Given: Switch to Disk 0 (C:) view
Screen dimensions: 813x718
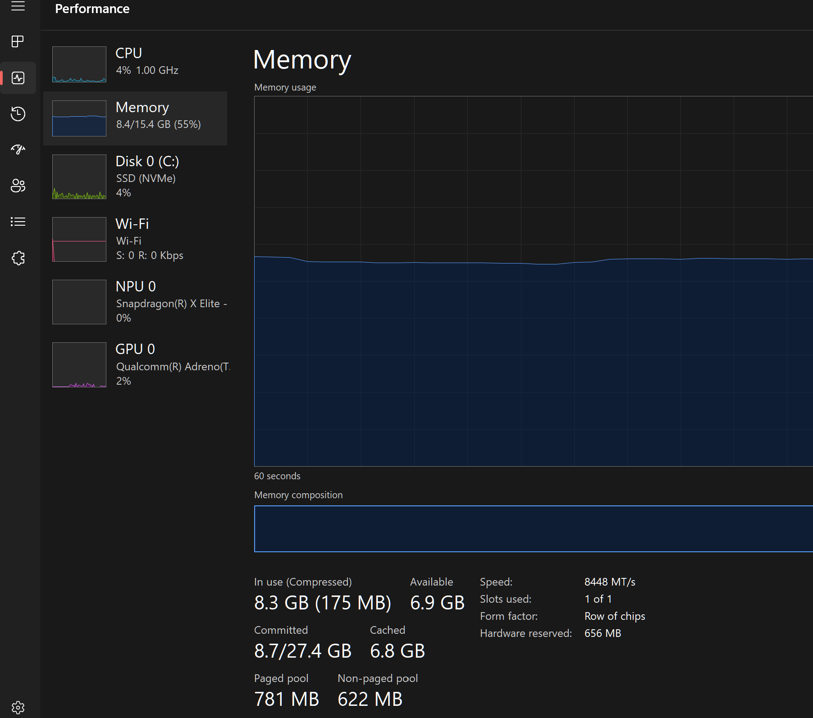Looking at the screenshot, I should (135, 177).
